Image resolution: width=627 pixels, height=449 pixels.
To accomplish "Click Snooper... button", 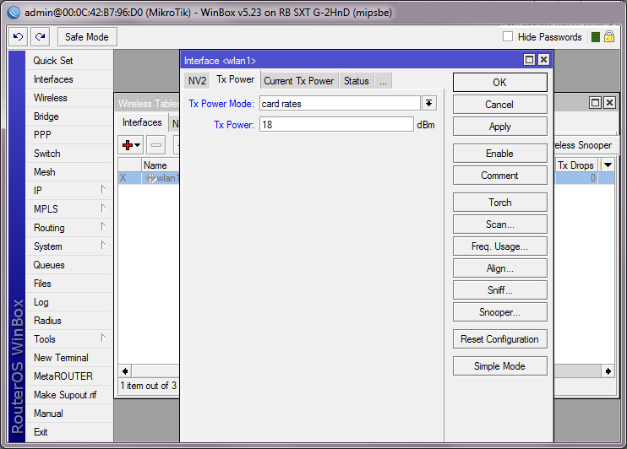I will click(500, 312).
